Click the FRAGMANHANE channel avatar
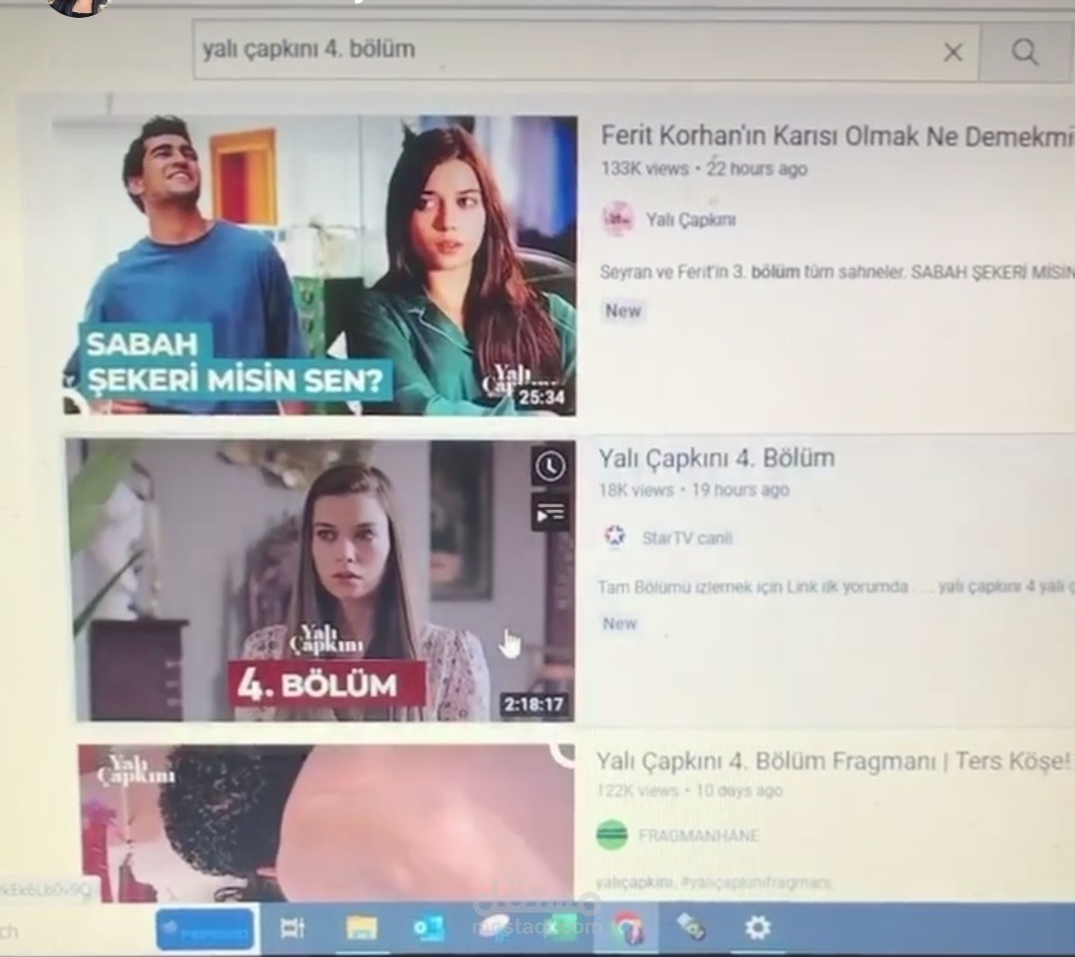This screenshot has height=957, width=1075. pyautogui.click(x=612, y=835)
